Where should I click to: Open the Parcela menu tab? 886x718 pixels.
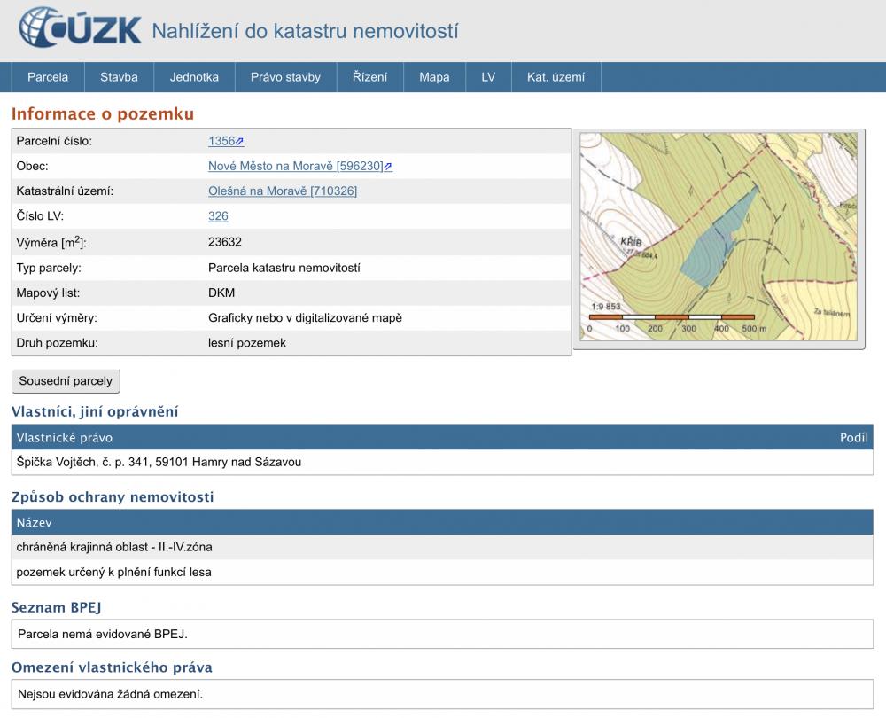click(x=48, y=77)
